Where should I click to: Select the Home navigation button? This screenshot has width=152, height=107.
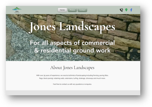(62, 10)
